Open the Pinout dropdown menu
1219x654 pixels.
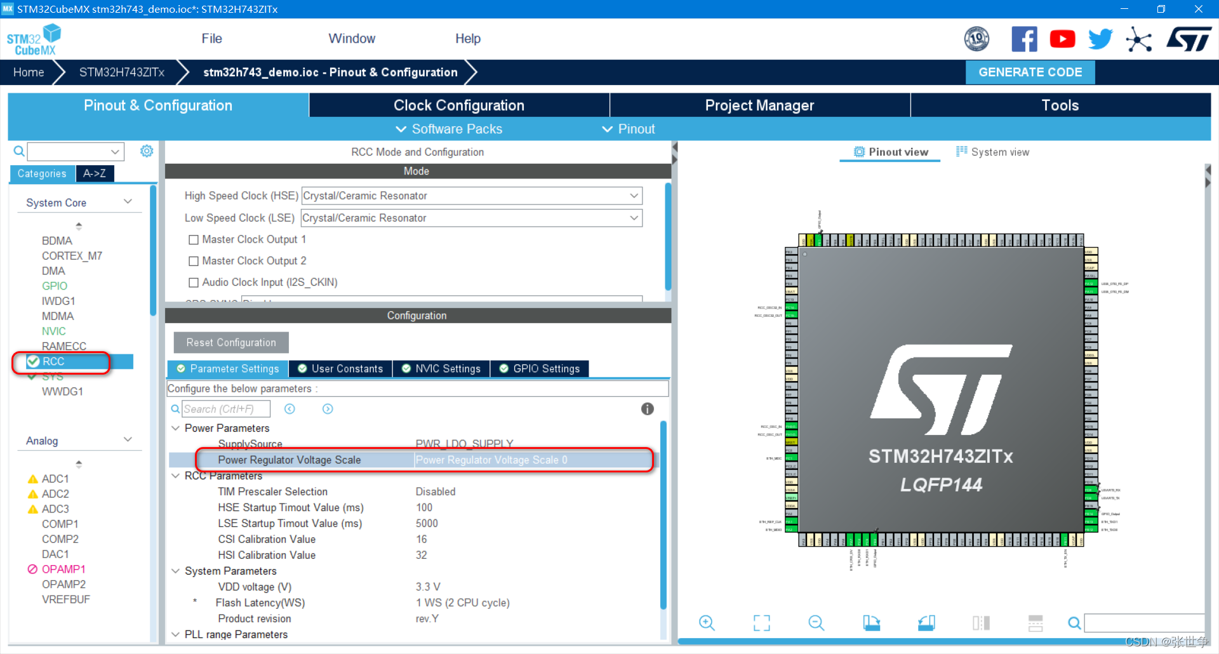point(629,129)
